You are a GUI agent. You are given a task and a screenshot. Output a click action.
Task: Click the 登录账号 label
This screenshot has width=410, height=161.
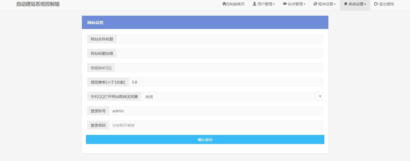coord(98,111)
